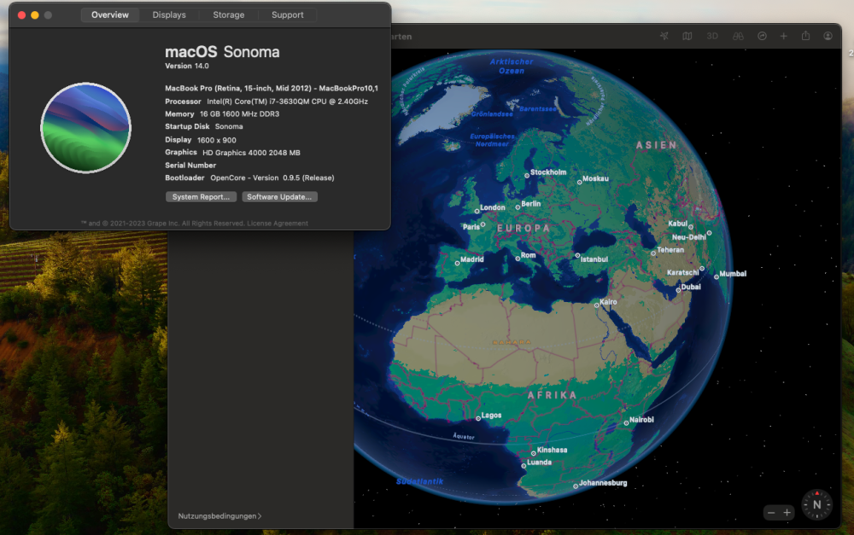Open the License Agreement link

[x=278, y=224]
